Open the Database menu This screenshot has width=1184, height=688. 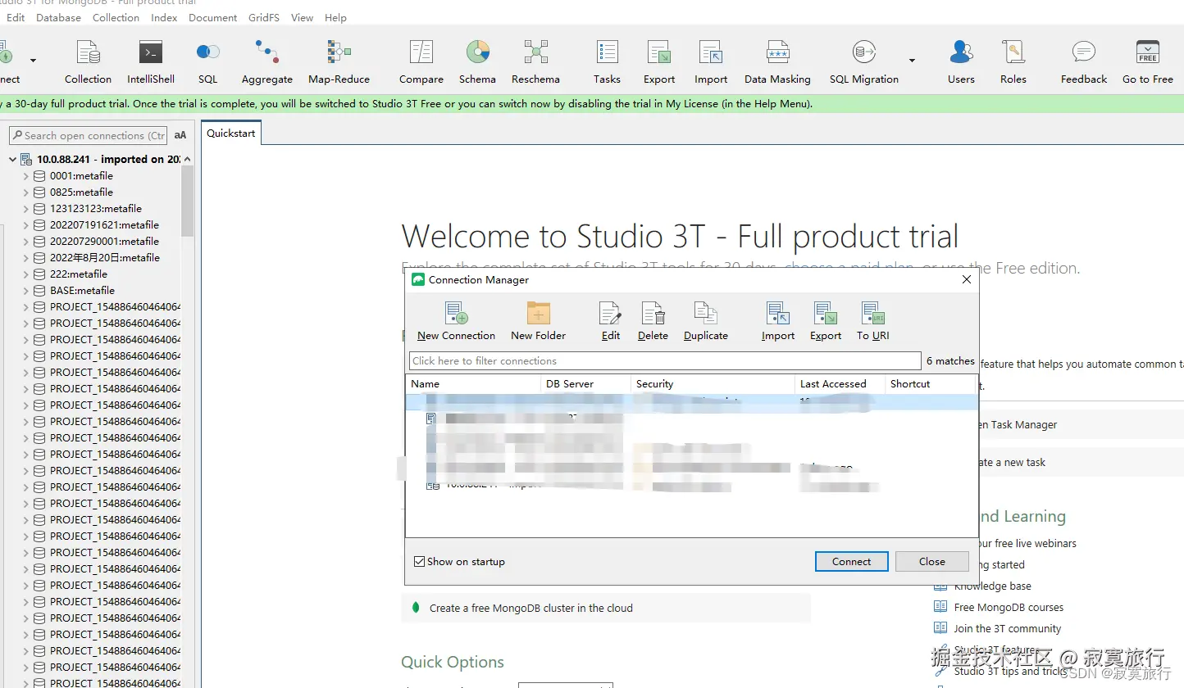coord(59,17)
